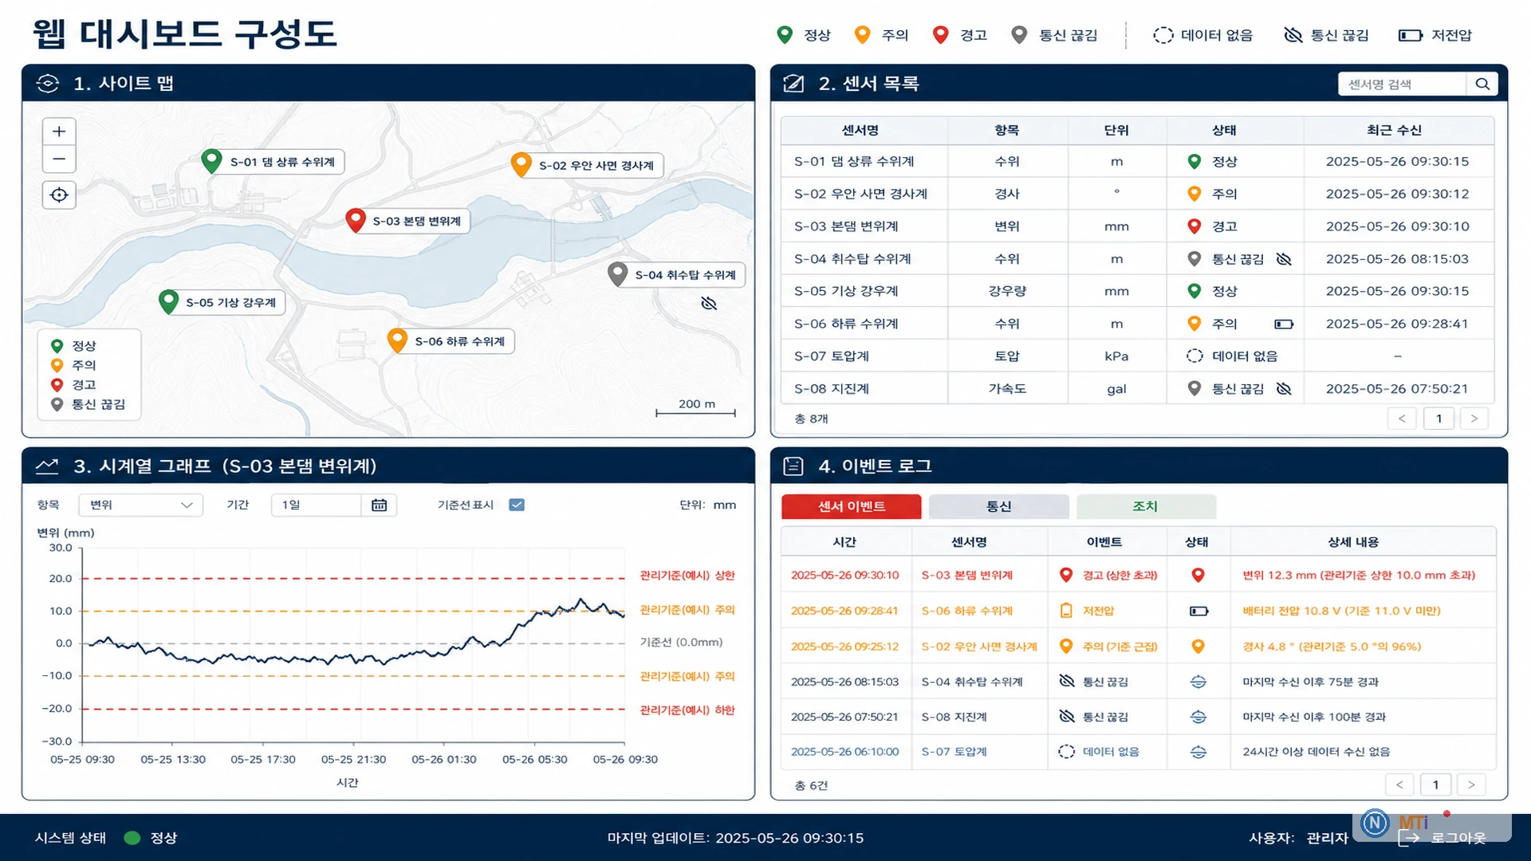
Task: Go to next sensor list page
Action: (1474, 419)
